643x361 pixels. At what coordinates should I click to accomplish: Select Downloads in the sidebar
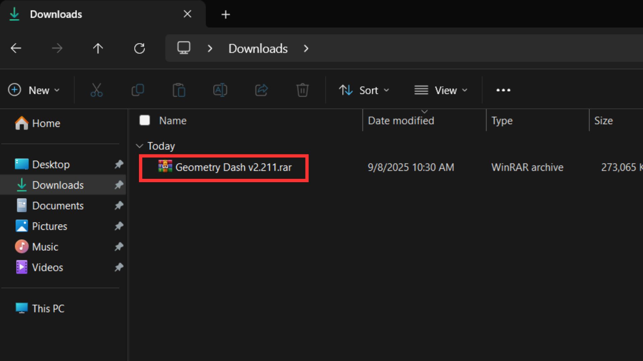click(x=64, y=185)
